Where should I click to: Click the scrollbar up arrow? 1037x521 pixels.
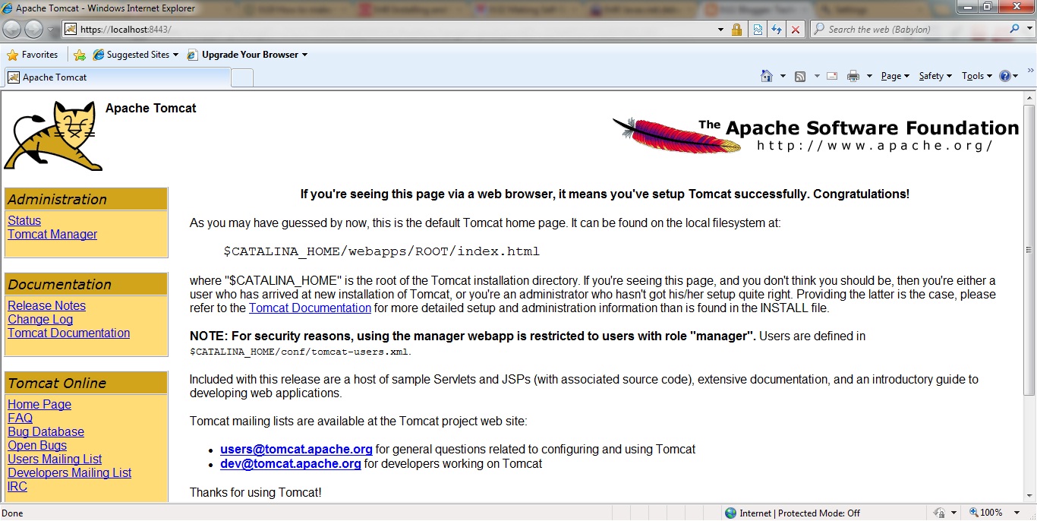click(x=1029, y=97)
